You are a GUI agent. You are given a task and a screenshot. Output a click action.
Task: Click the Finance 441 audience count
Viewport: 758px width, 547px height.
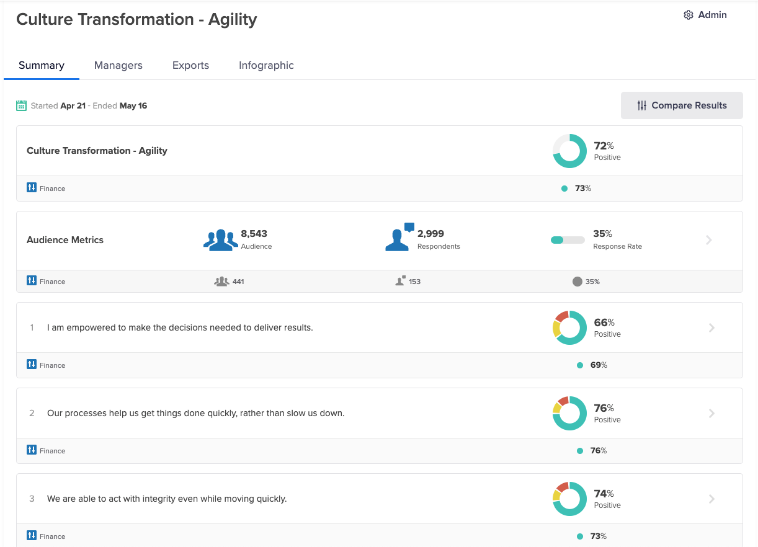click(x=238, y=282)
